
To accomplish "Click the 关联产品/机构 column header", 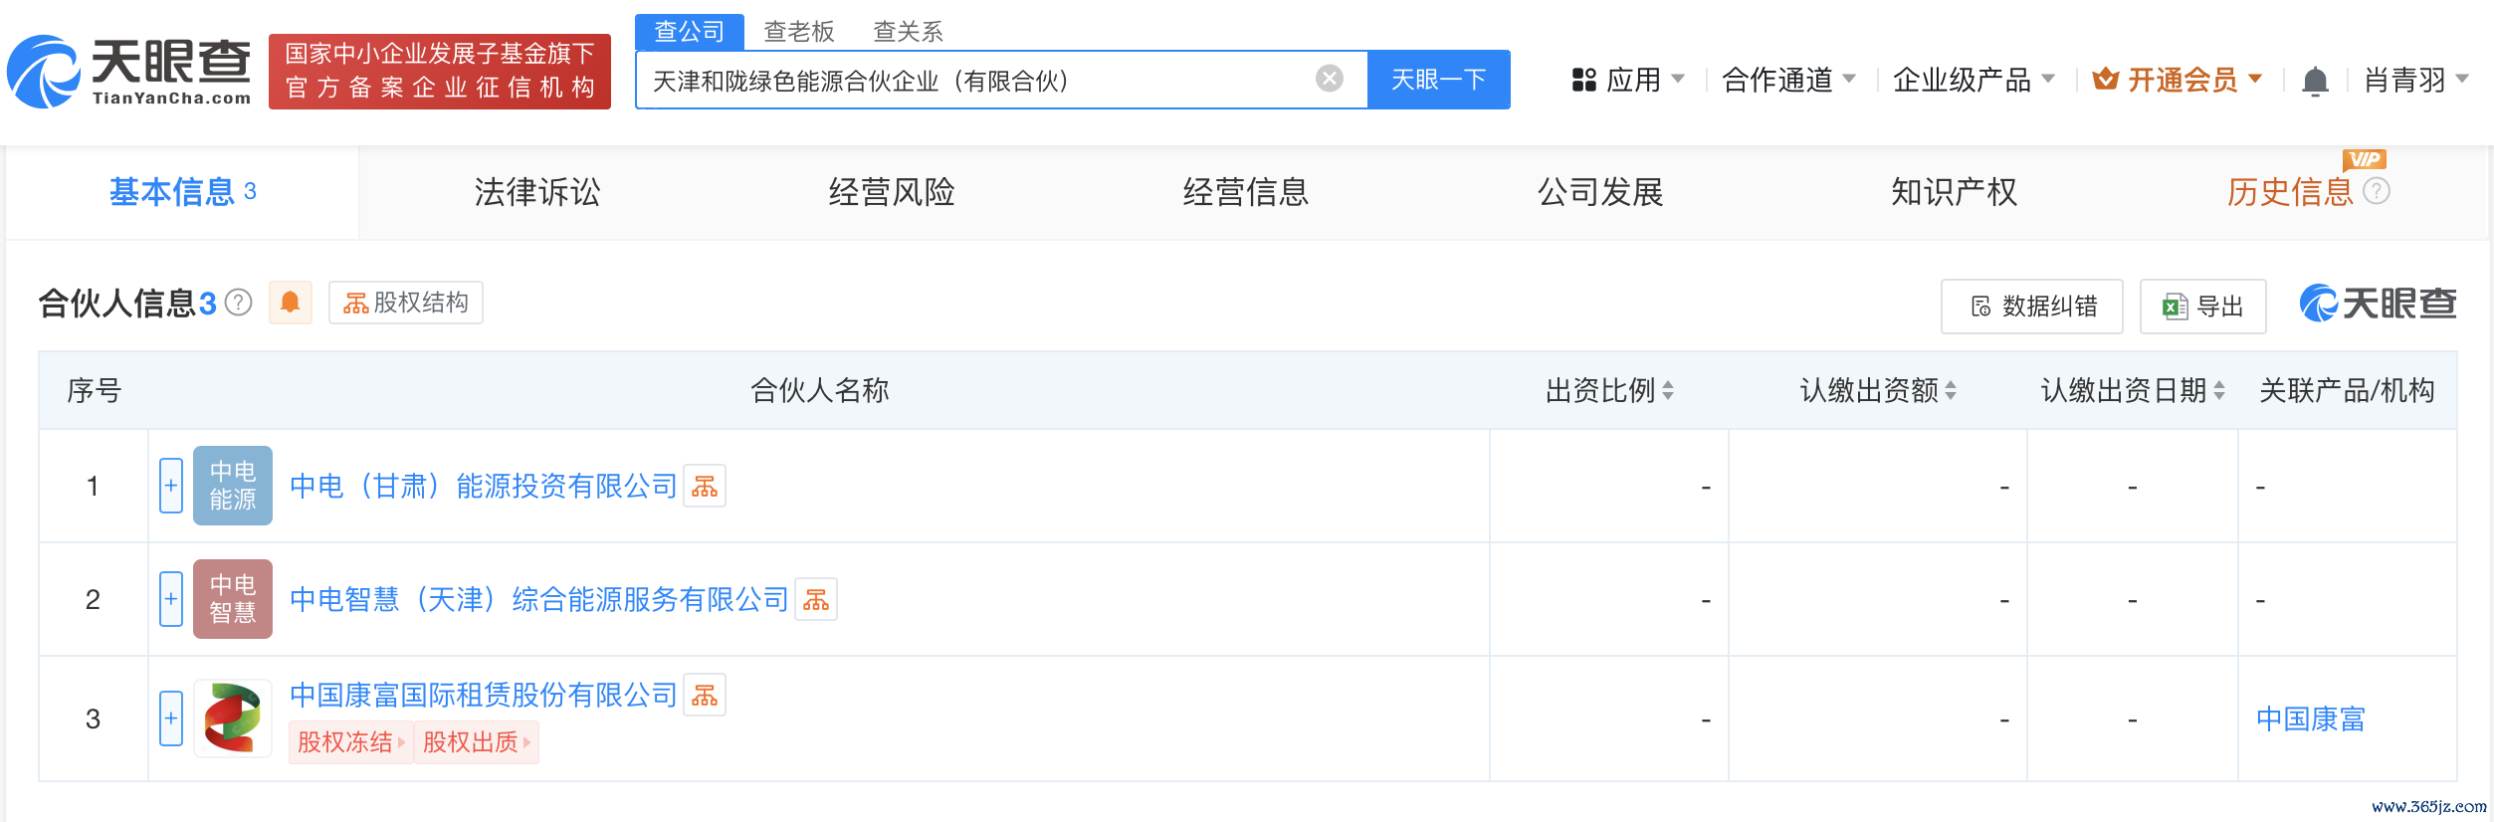I will point(2347,390).
